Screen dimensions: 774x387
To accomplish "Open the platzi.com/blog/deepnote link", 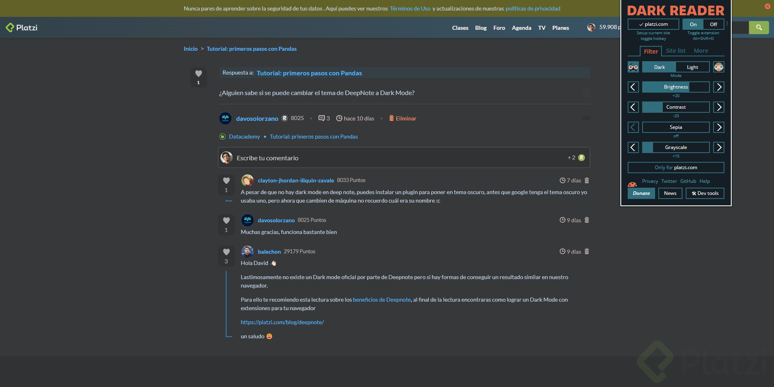I will click(x=282, y=322).
